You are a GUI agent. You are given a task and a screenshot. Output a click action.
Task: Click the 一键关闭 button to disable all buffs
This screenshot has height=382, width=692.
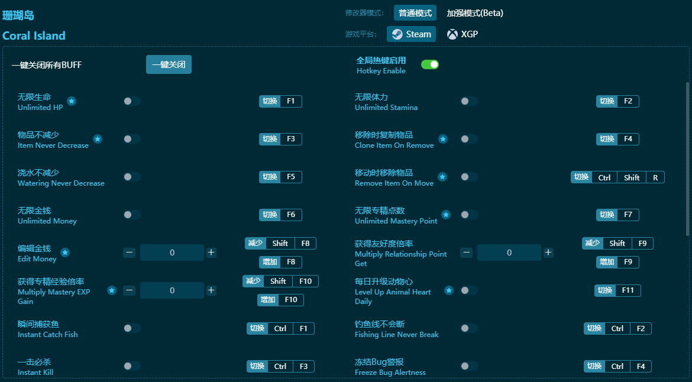coord(169,64)
